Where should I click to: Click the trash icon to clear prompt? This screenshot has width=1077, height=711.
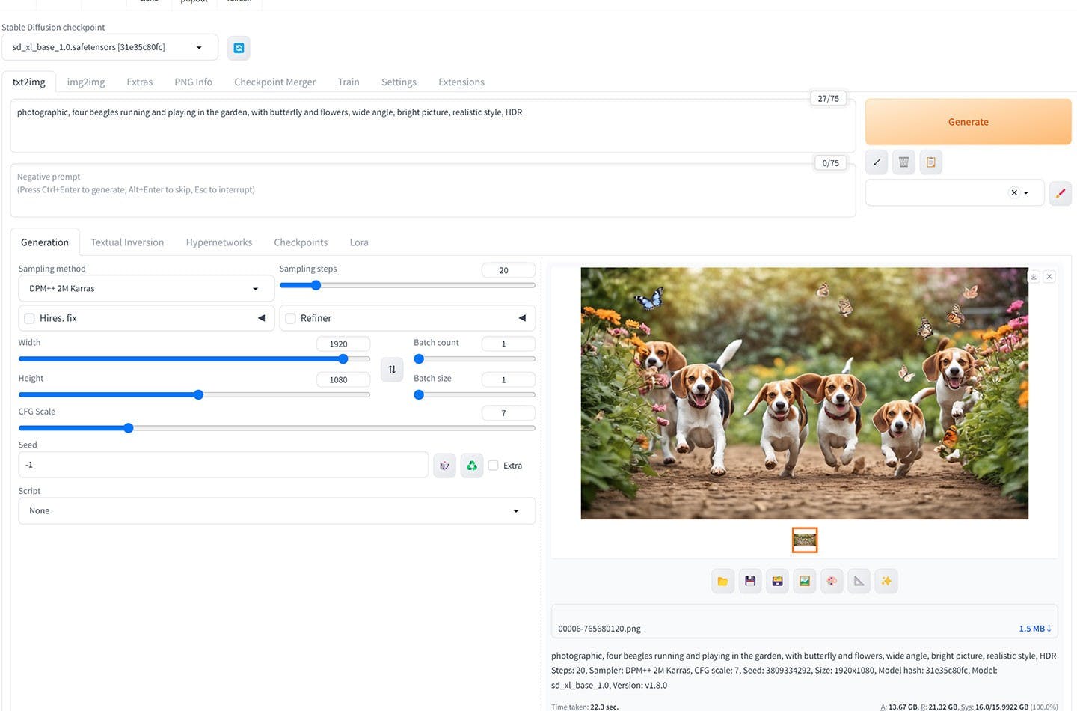(x=903, y=162)
